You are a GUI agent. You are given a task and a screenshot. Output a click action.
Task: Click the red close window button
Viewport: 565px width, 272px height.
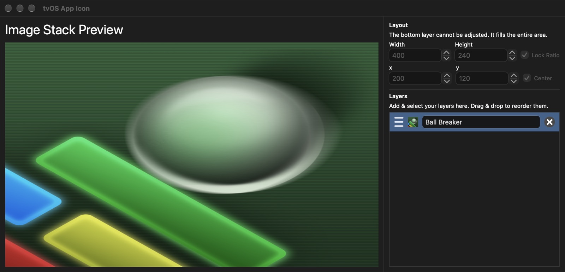[8, 8]
